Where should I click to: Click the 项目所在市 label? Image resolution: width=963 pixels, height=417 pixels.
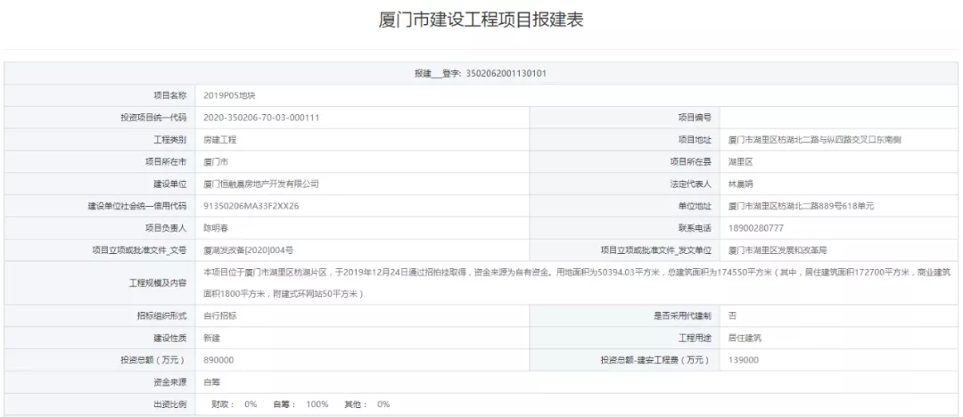coord(166,162)
